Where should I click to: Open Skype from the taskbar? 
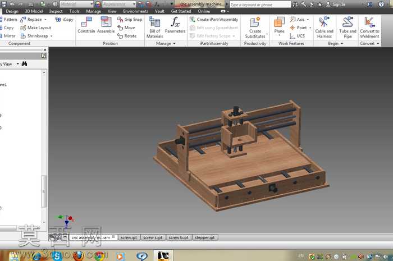(x=57, y=256)
